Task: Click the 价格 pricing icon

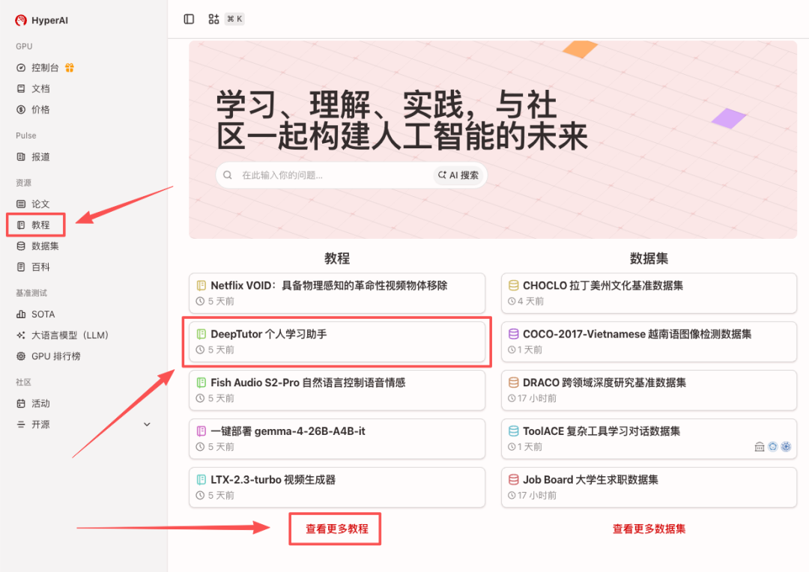Action: (21, 109)
